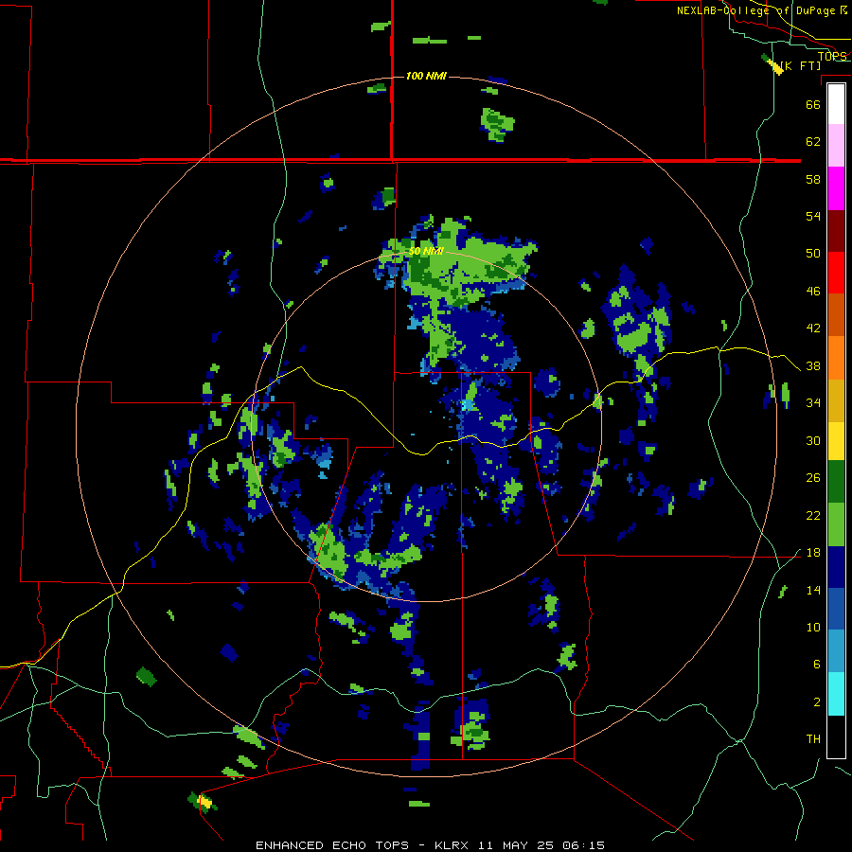
Task: Click the Enhanced Echo Tops KLRX caption
Action: [430, 845]
